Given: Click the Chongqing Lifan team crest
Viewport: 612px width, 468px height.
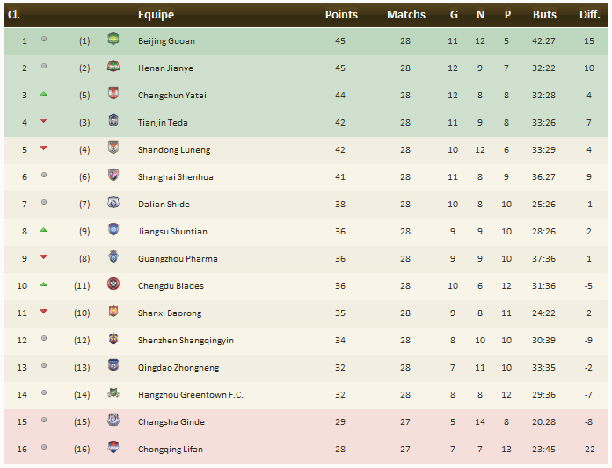Looking at the screenshot, I should click(x=113, y=449).
